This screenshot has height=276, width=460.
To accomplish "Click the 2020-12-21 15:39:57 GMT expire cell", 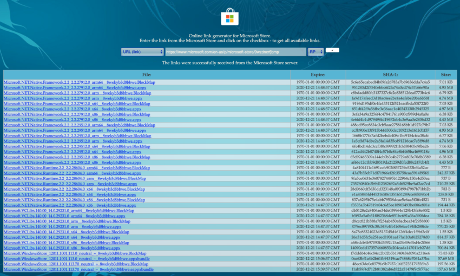I will tap(318, 270).
